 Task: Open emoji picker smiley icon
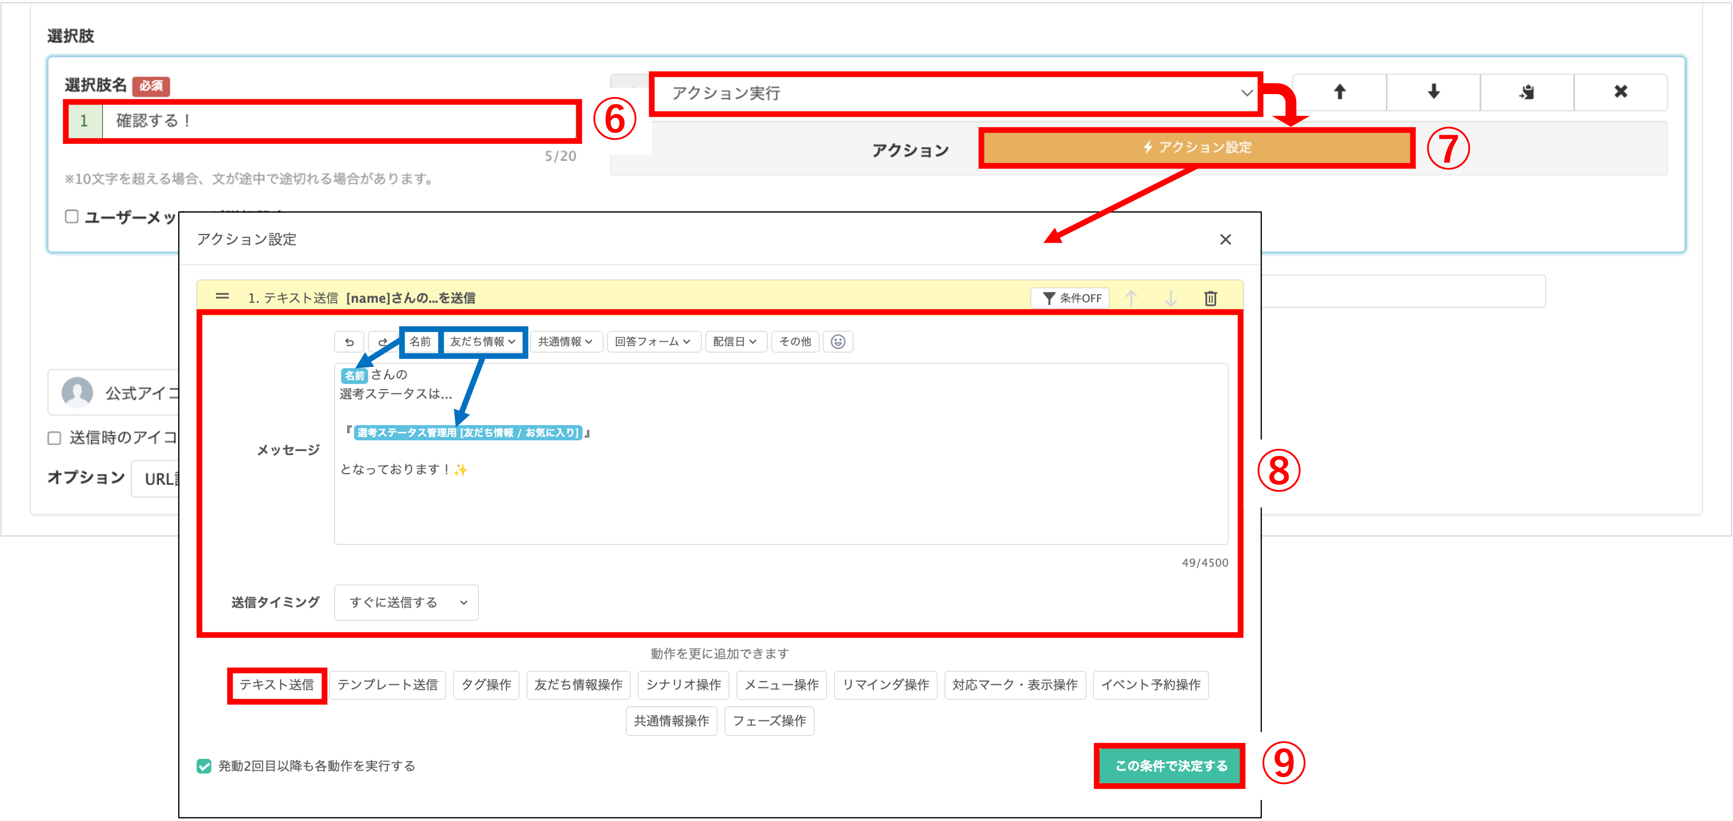pyautogui.click(x=838, y=342)
